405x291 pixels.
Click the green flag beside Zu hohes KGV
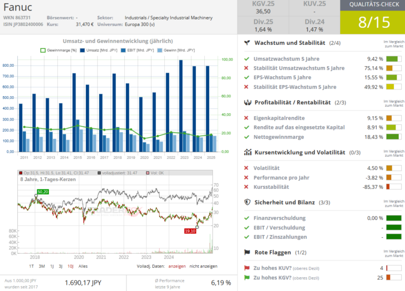247,277
